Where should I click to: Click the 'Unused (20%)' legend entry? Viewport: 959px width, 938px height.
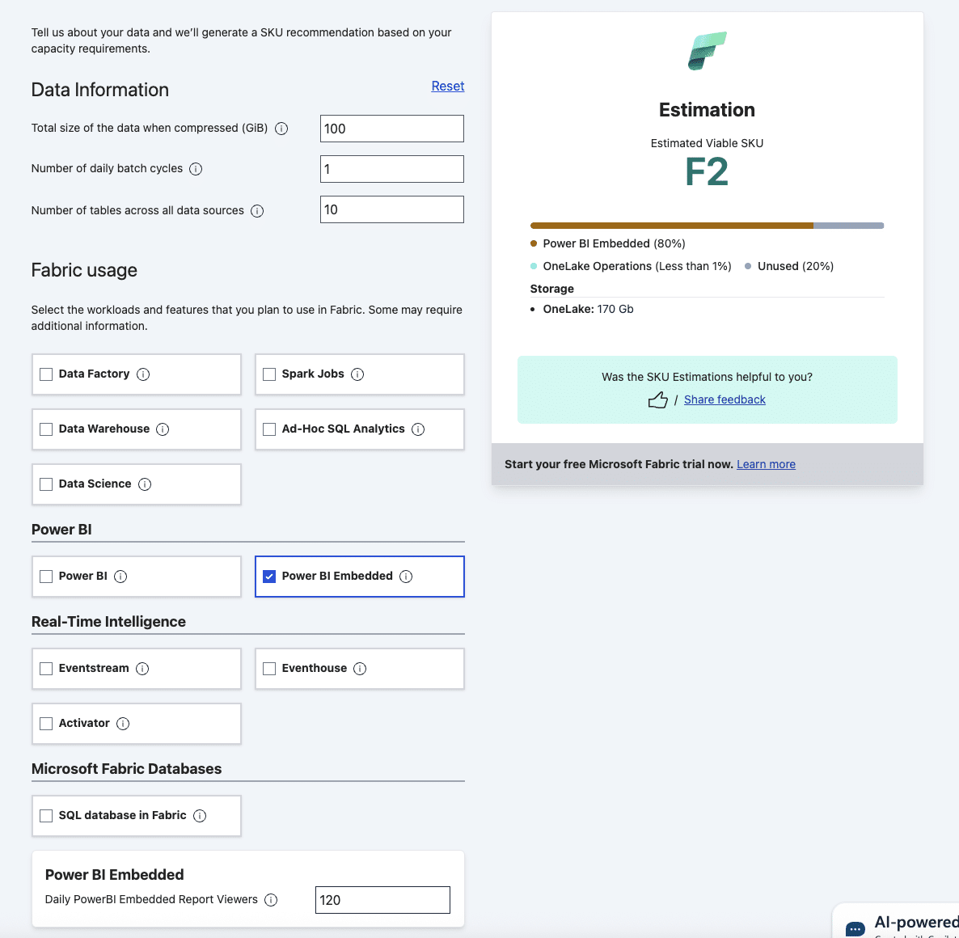coord(789,267)
